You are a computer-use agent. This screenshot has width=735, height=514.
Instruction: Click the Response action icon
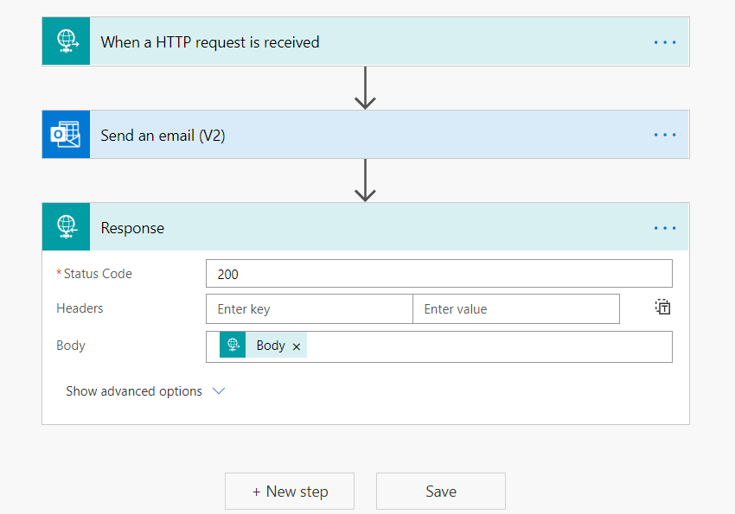[66, 227]
